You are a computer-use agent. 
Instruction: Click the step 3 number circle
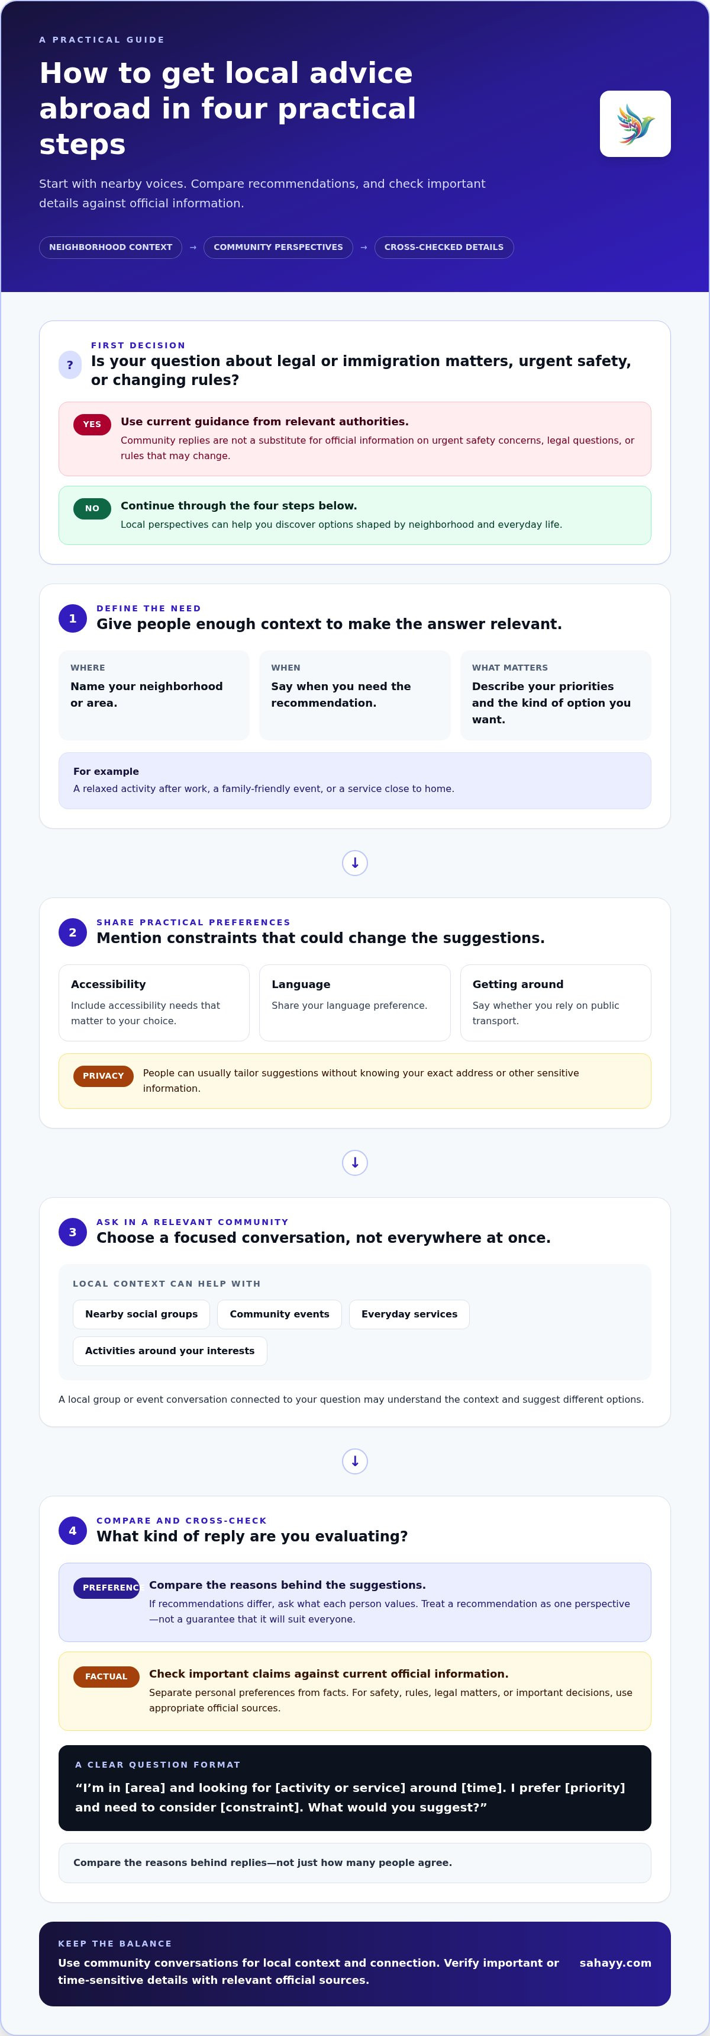coord(73,1232)
